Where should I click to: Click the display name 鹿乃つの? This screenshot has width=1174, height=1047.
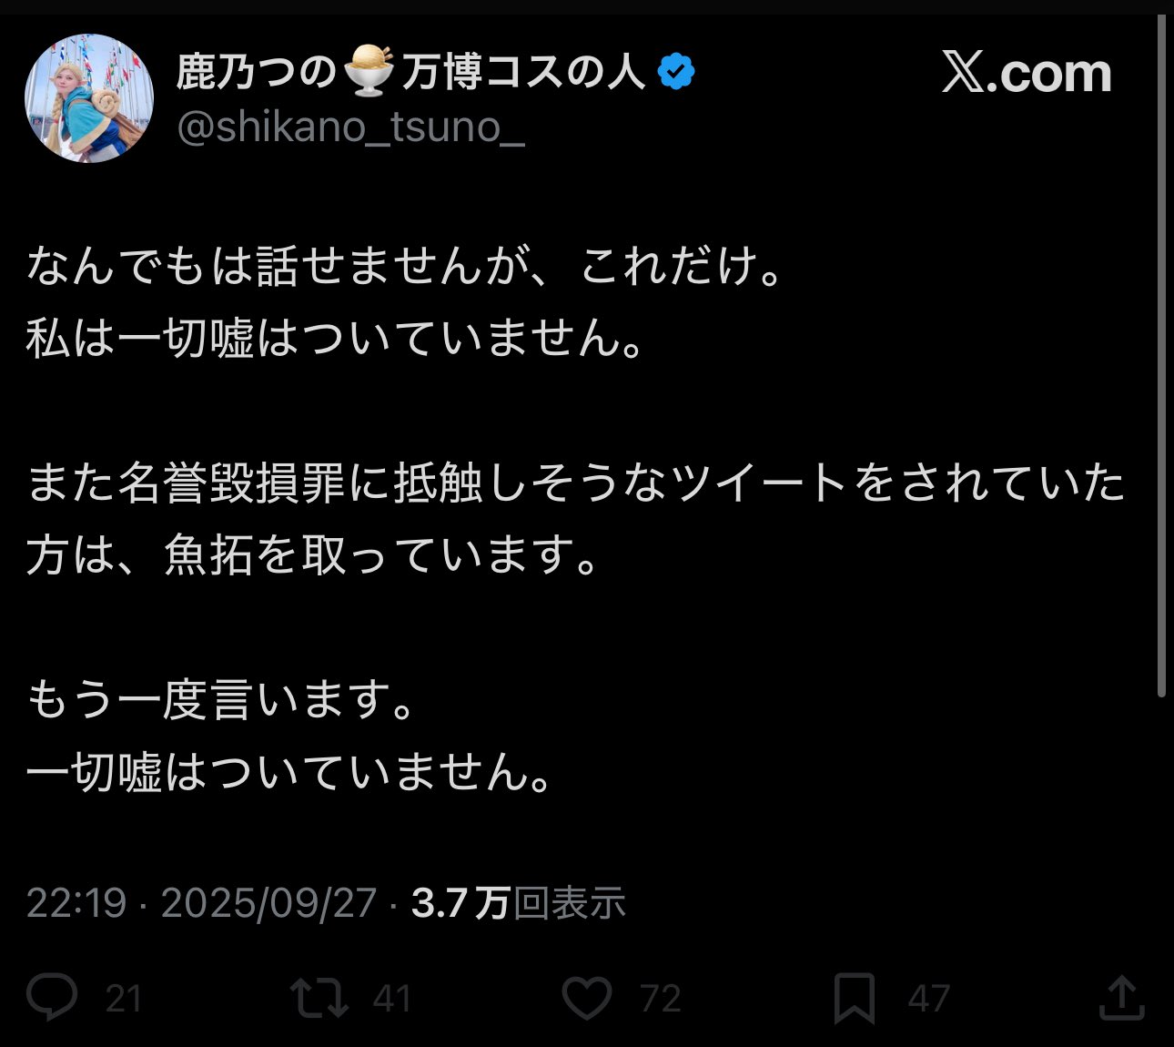(256, 71)
